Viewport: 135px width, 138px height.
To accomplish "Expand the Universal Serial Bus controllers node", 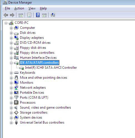I will tap(11, 123).
